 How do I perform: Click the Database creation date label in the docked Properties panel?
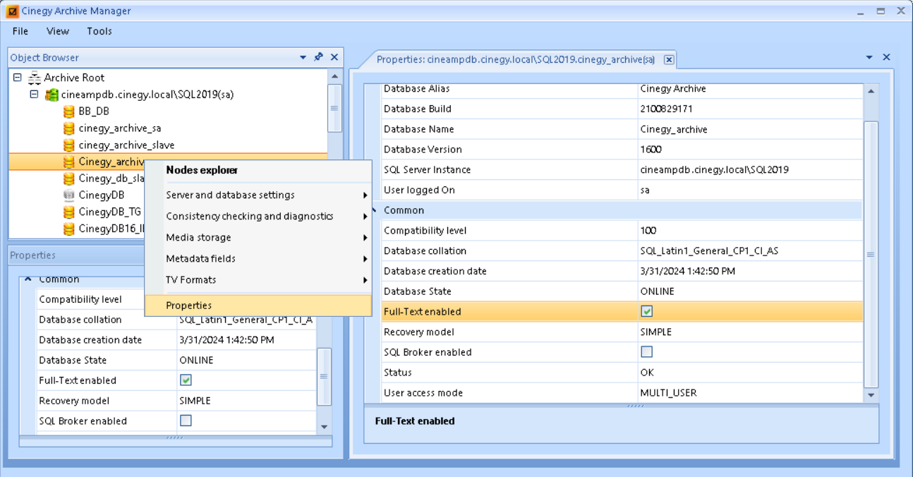click(x=90, y=340)
